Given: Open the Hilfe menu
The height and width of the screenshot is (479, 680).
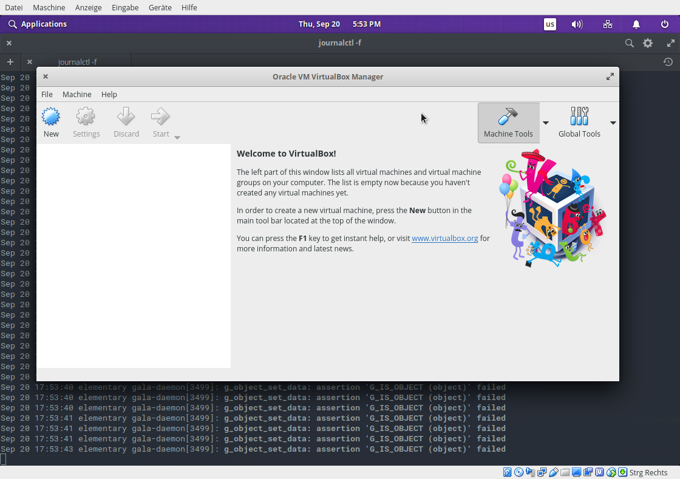Looking at the screenshot, I should [x=189, y=7].
